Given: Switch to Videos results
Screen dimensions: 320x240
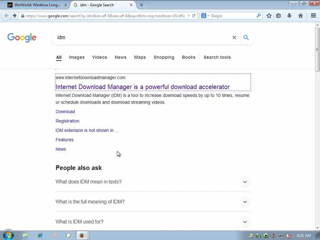Looking at the screenshot, I should point(100,57).
